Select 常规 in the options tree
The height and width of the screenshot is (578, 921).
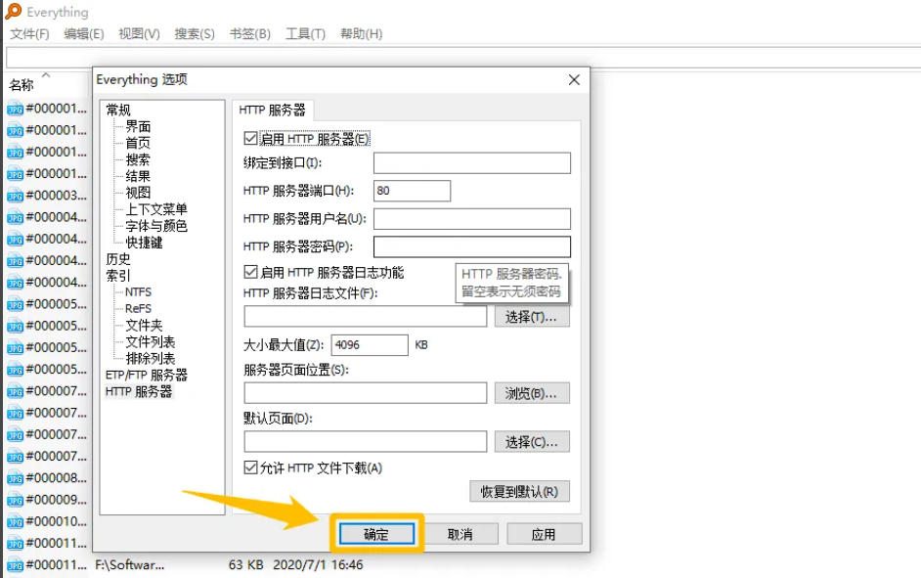118,110
